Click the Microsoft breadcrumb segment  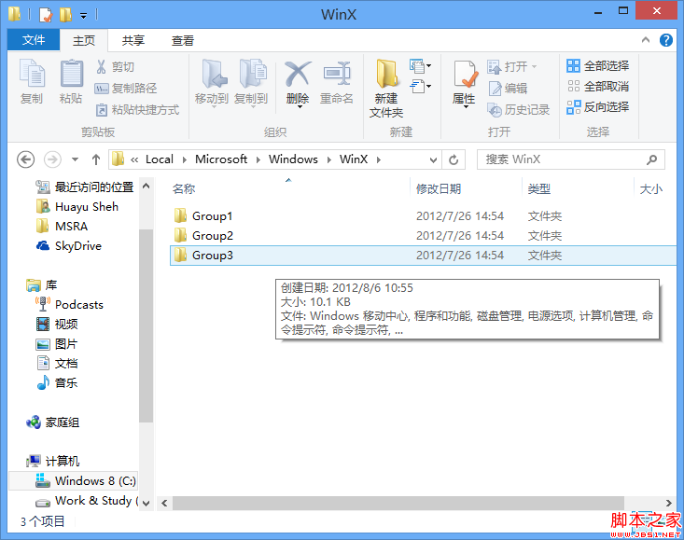click(x=221, y=159)
